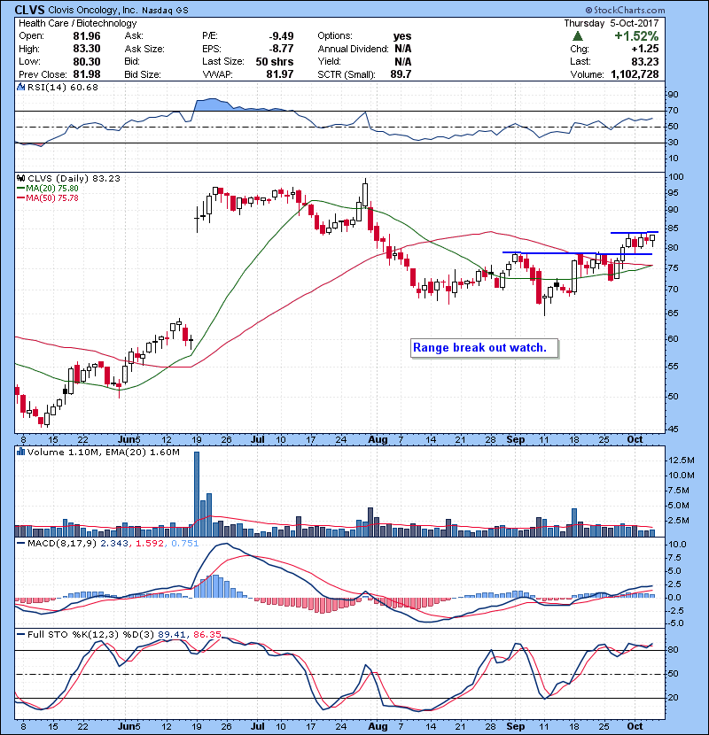Image resolution: width=709 pixels, height=735 pixels.
Task: Click the MACD histogram value 0.751
Action: tap(185, 544)
